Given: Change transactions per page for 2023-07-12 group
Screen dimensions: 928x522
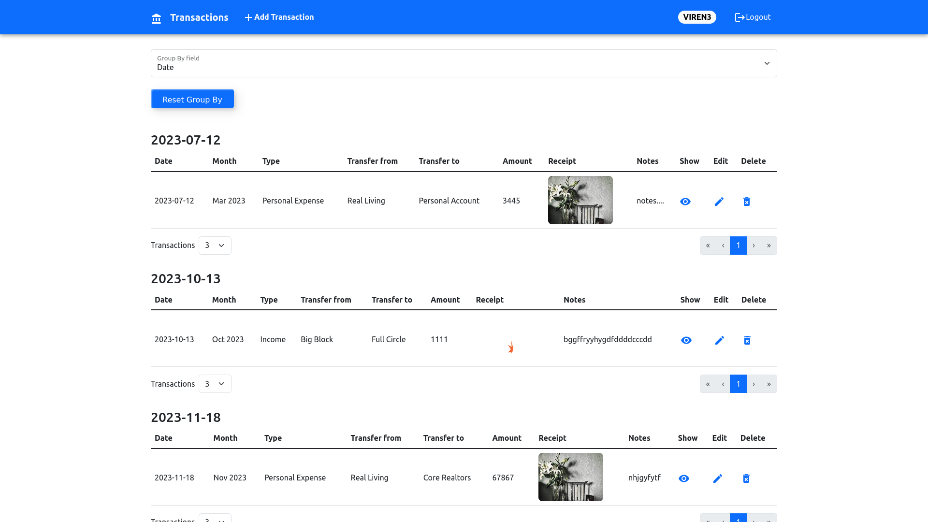Looking at the screenshot, I should pos(215,246).
